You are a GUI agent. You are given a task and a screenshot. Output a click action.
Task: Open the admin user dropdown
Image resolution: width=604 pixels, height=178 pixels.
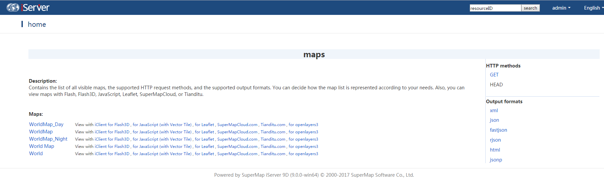coord(561,8)
